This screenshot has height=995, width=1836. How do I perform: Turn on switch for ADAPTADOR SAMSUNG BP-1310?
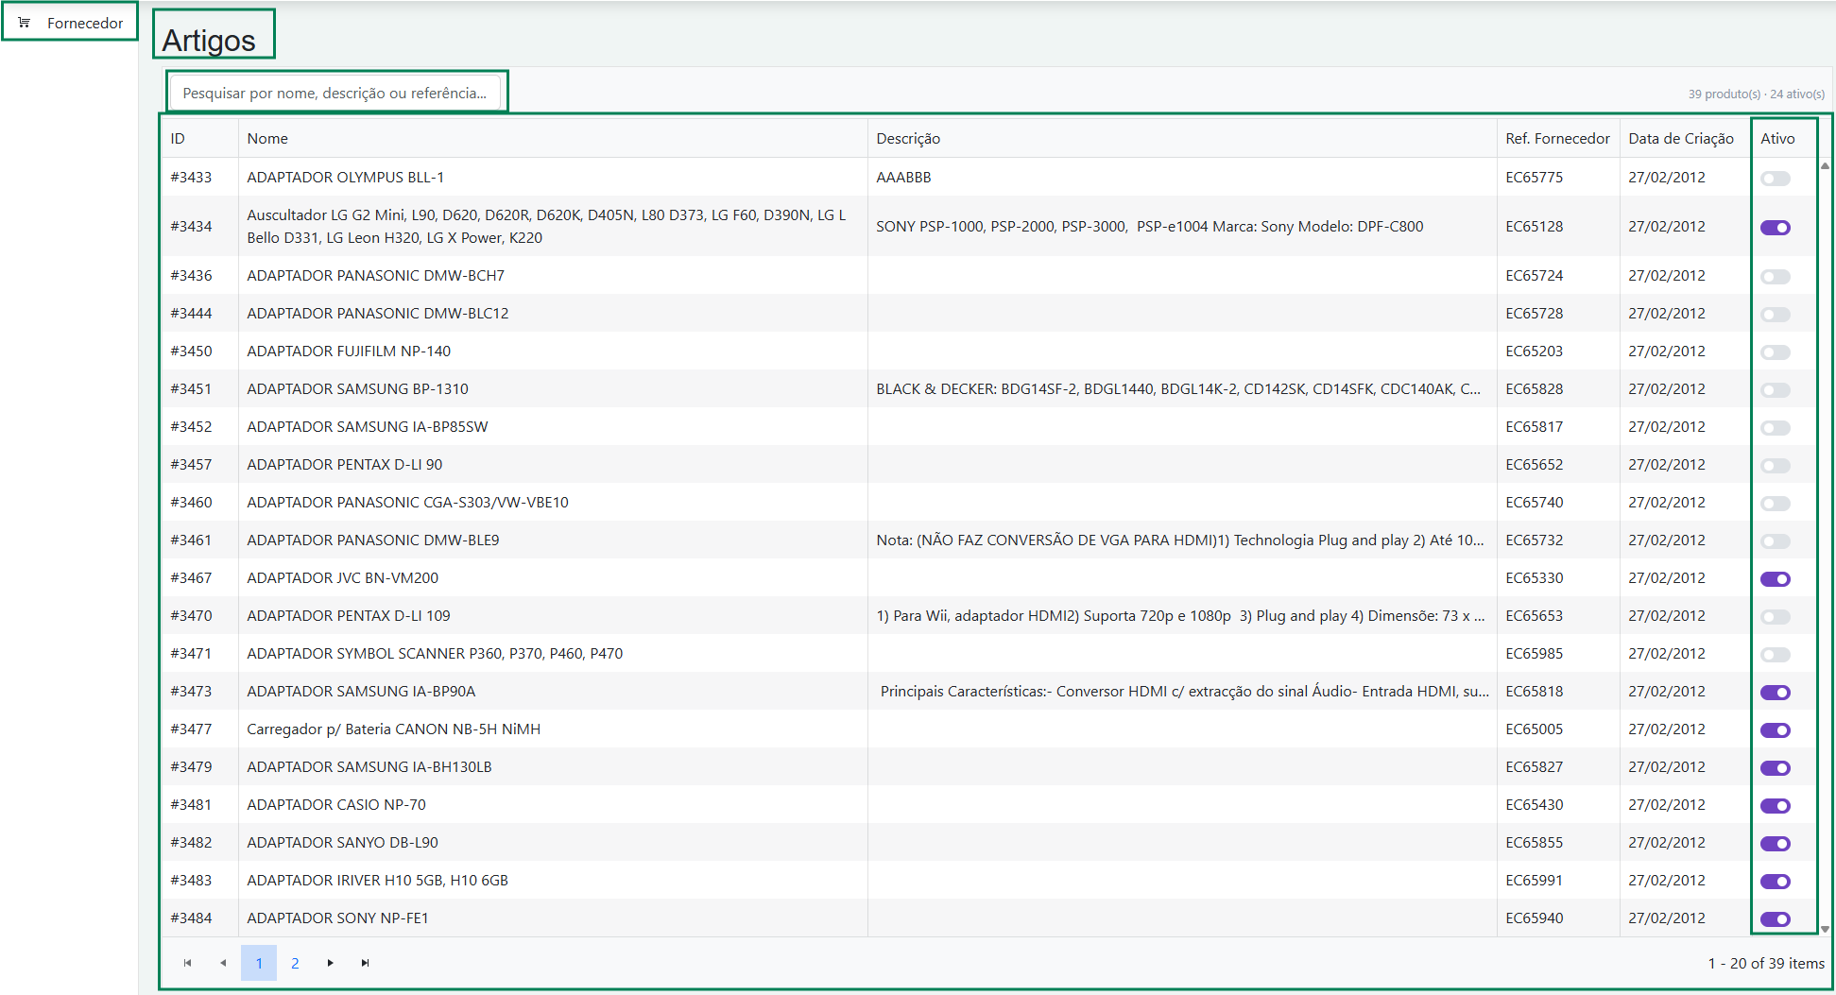point(1775,390)
